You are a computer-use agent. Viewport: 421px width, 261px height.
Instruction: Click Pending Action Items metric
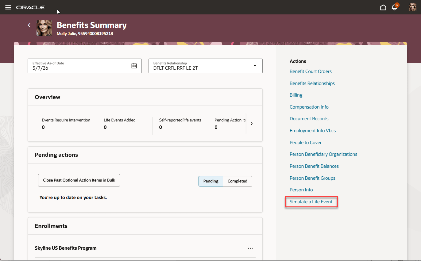point(230,124)
